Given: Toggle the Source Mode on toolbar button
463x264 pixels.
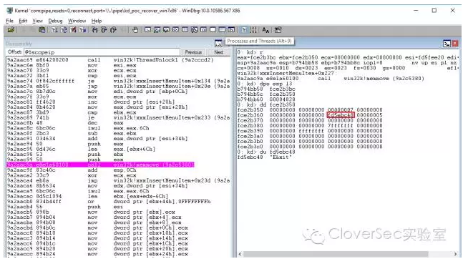Looking at the screenshot, I should pyautogui.click(x=244, y=30).
